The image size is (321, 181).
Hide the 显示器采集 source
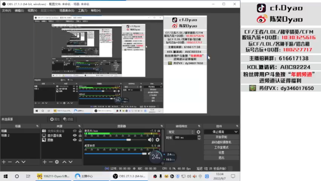pos(75,136)
